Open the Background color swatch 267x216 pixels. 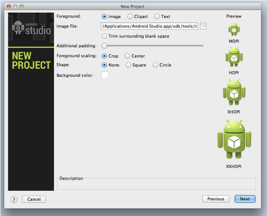tap(105, 75)
